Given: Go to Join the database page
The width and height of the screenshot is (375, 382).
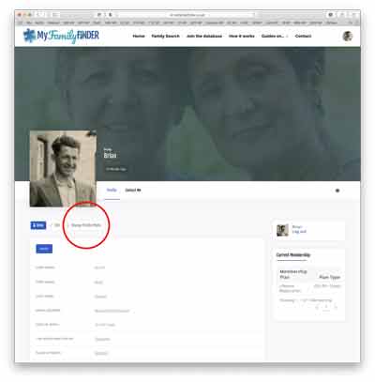Looking at the screenshot, I should (x=204, y=36).
